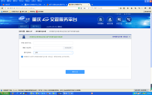Switch to the 火狐主页 tab
This screenshot has width=152, height=95.
tap(12, 4)
